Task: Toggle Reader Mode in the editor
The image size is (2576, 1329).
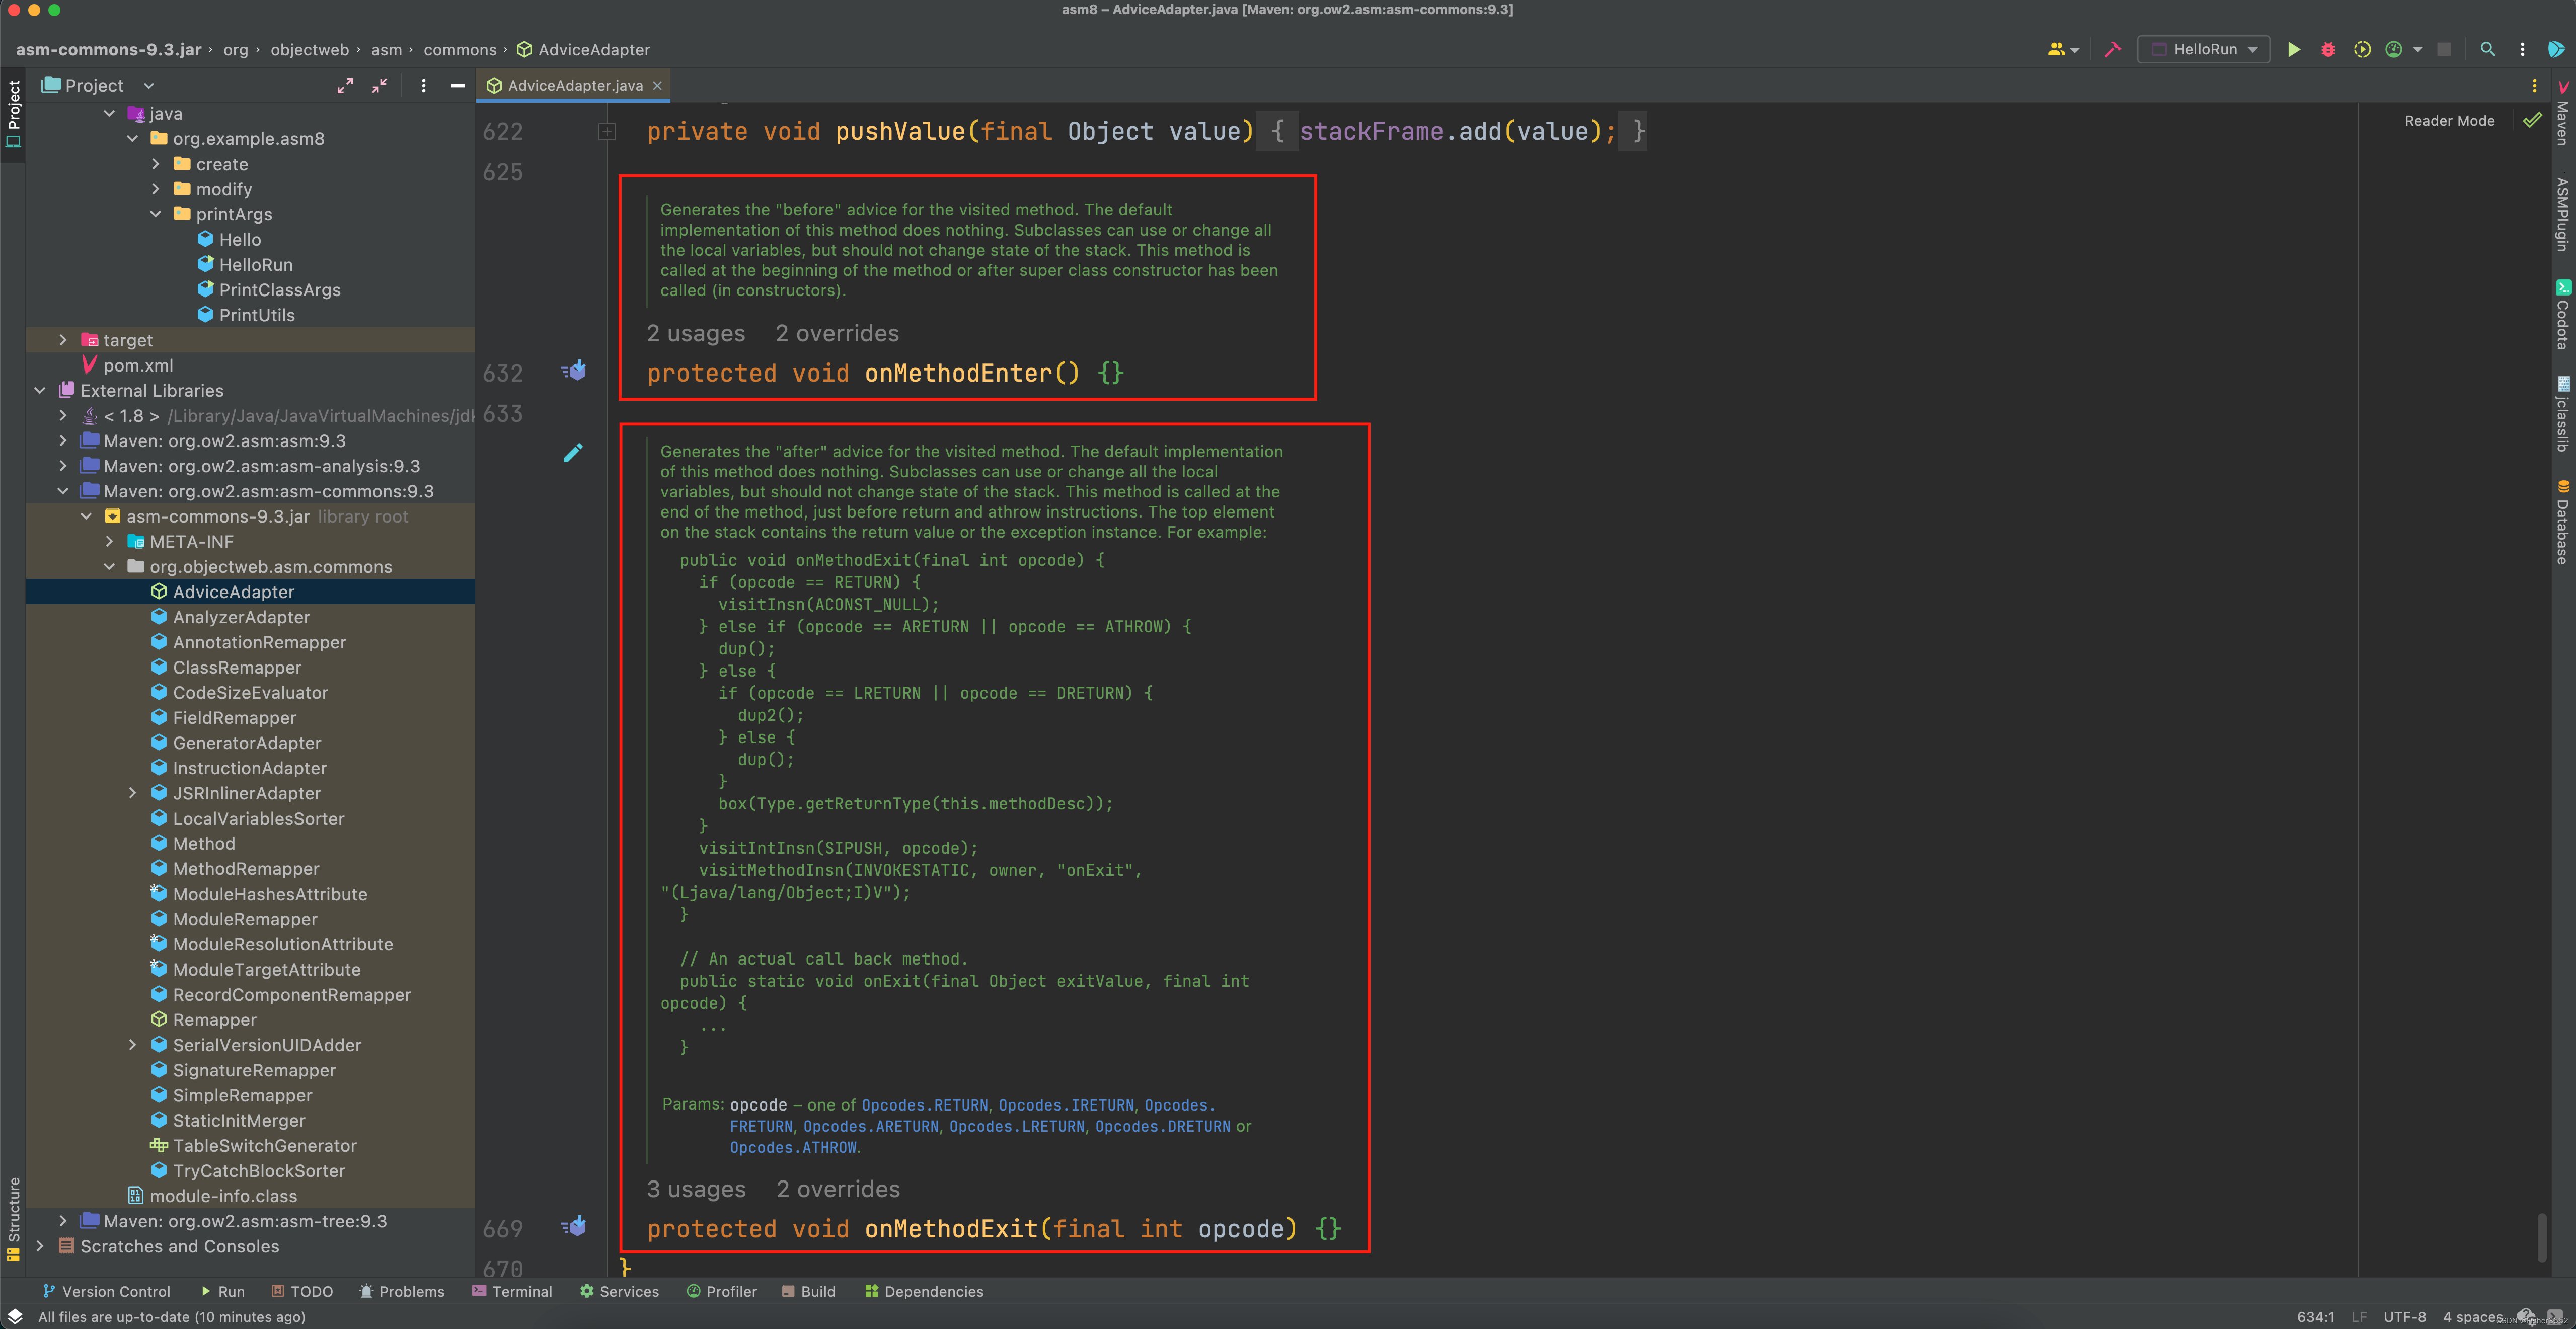Action: tap(2449, 121)
